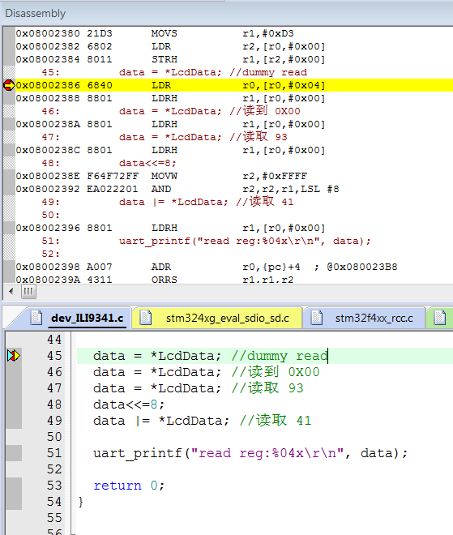Click the file icon on stm324xg_eval_sdio_sd.c tab
453x535 pixels.
tap(146, 318)
